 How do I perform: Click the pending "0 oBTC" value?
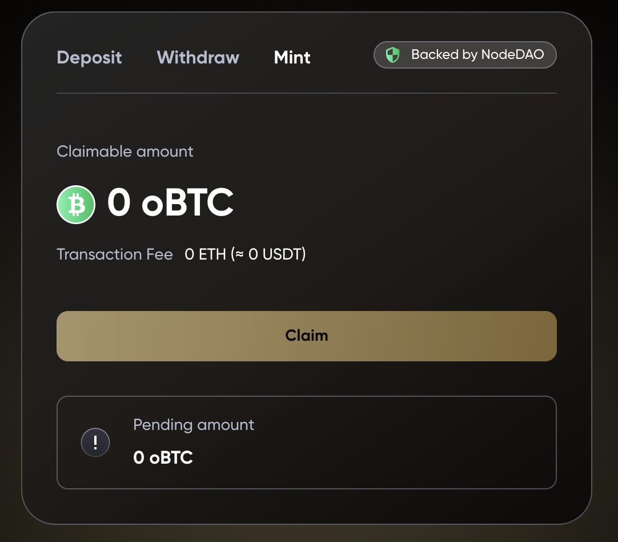(163, 457)
